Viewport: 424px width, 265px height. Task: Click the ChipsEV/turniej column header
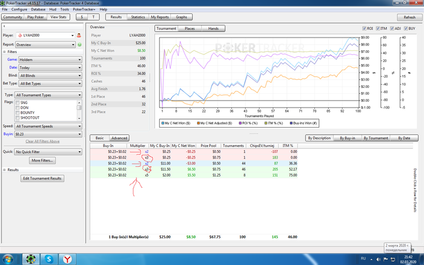[x=262, y=146]
